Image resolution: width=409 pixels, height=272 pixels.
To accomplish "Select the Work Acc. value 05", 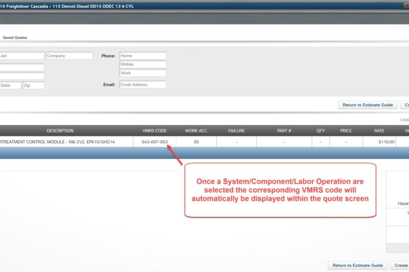I will (x=196, y=142).
